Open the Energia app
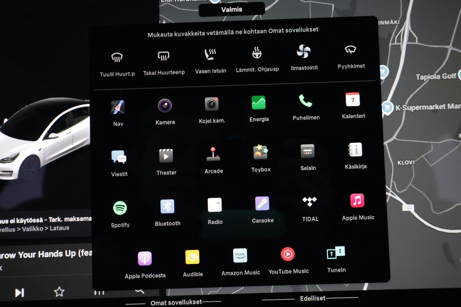Screen dimensions: 461x307 259,103
